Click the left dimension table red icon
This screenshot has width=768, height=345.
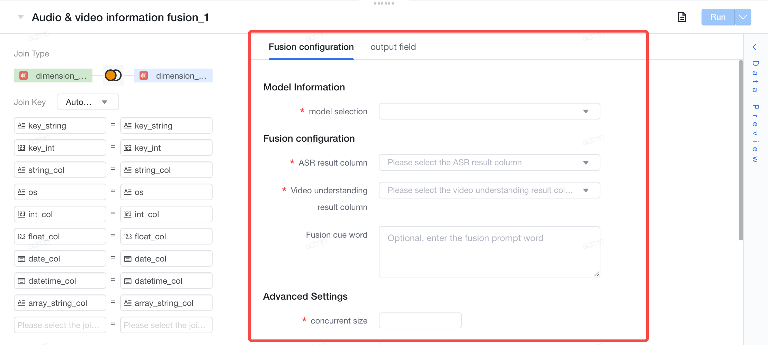[24, 76]
